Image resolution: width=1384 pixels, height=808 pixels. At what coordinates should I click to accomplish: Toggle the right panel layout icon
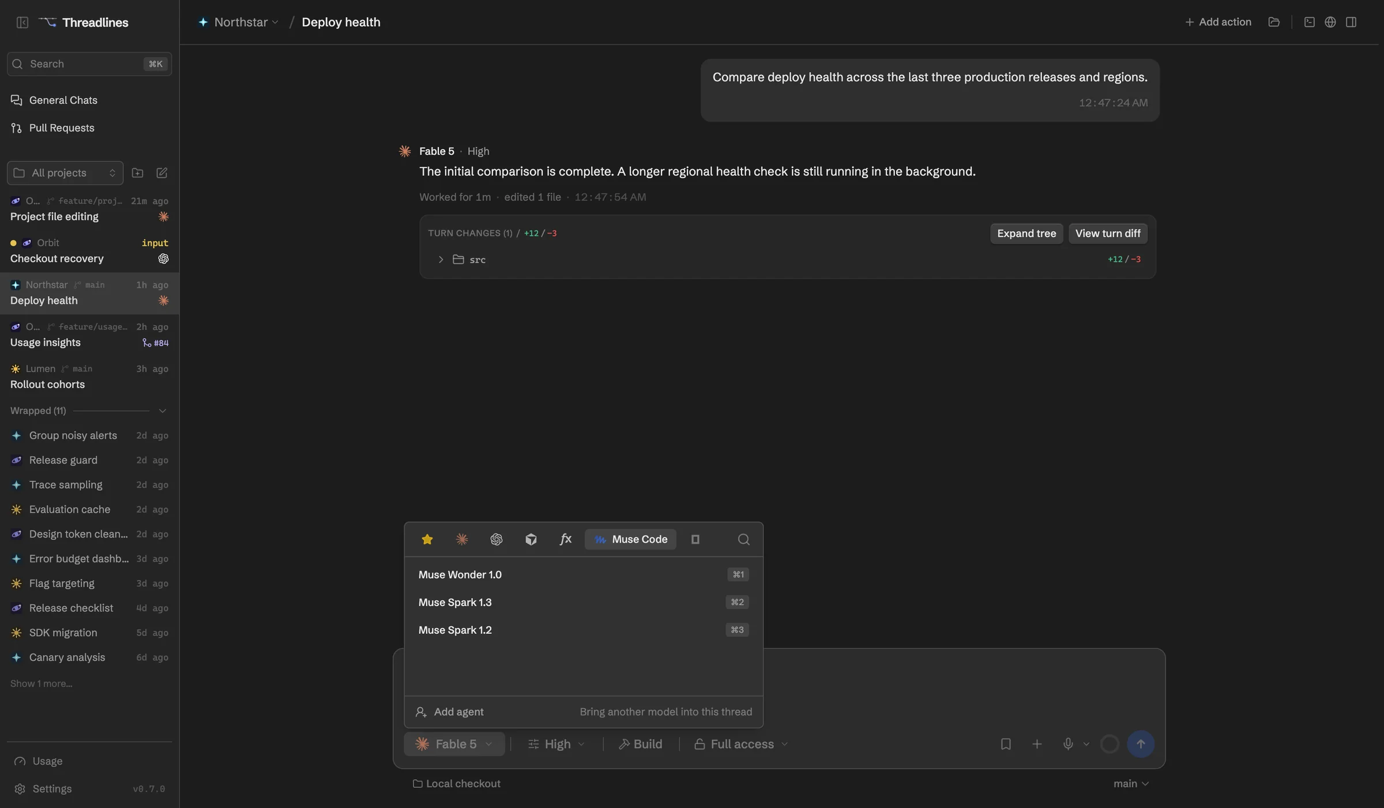(x=1351, y=22)
